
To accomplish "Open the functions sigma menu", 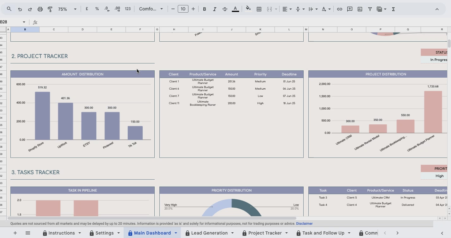I will pyautogui.click(x=393, y=9).
